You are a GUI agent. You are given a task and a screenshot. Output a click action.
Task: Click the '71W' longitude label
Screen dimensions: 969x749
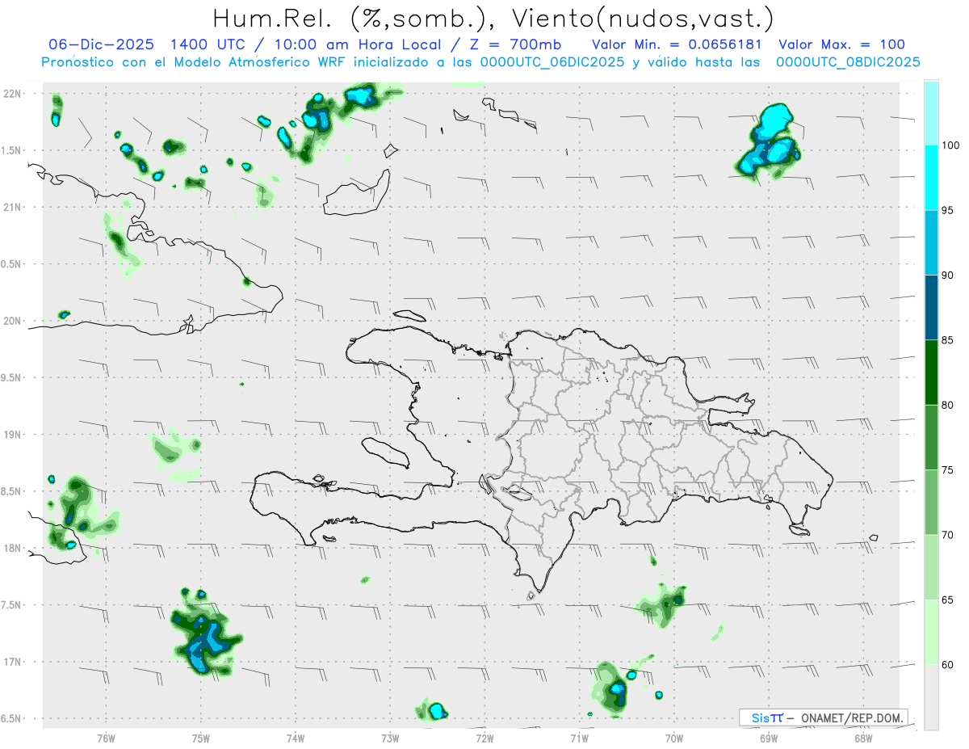click(x=580, y=738)
